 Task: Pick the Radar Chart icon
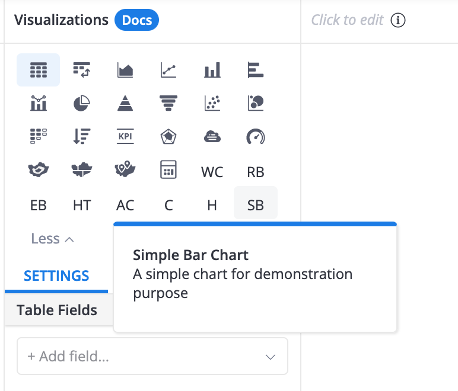[x=168, y=136]
